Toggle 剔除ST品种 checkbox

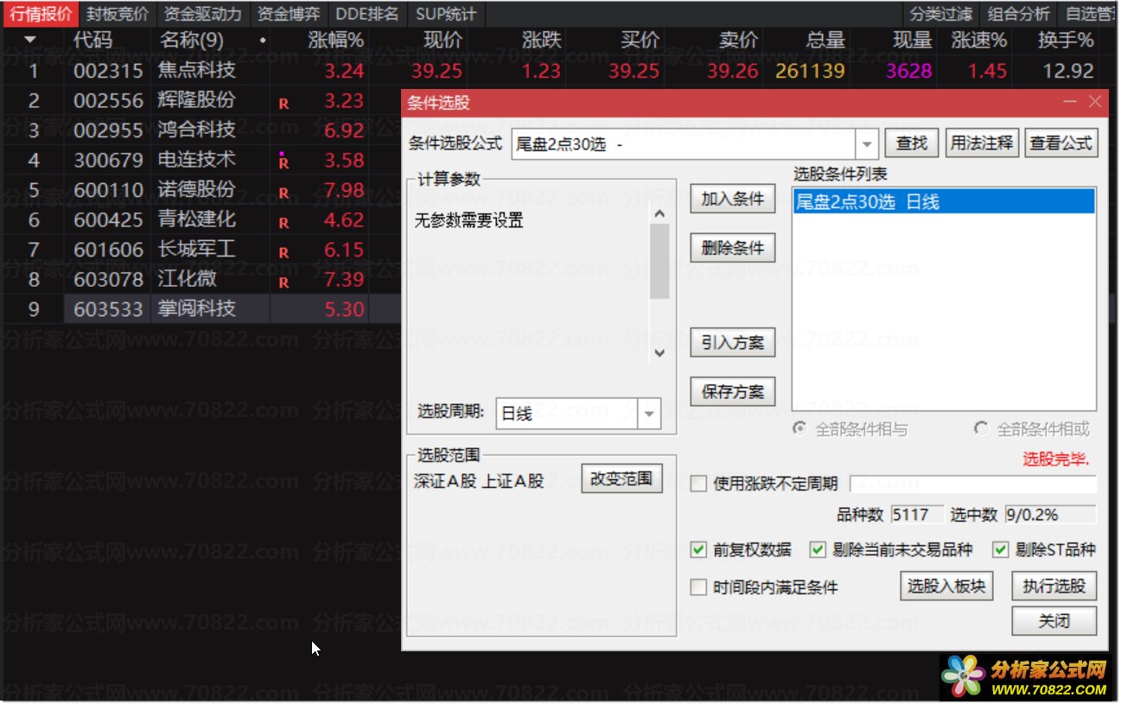pyautogui.click(x=1001, y=549)
